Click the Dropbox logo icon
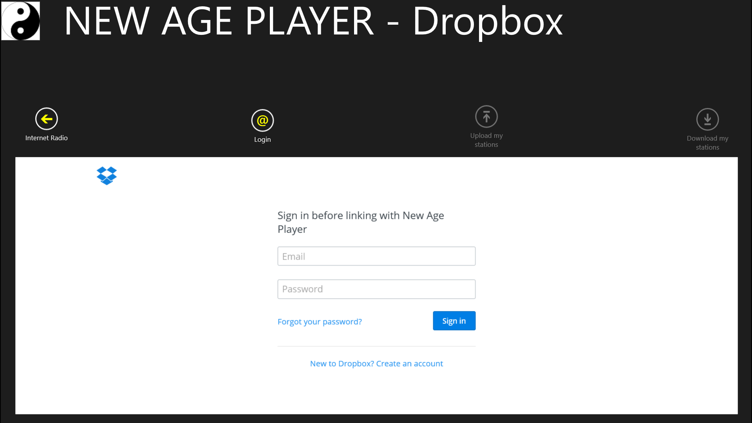The width and height of the screenshot is (752, 423). pos(107,175)
